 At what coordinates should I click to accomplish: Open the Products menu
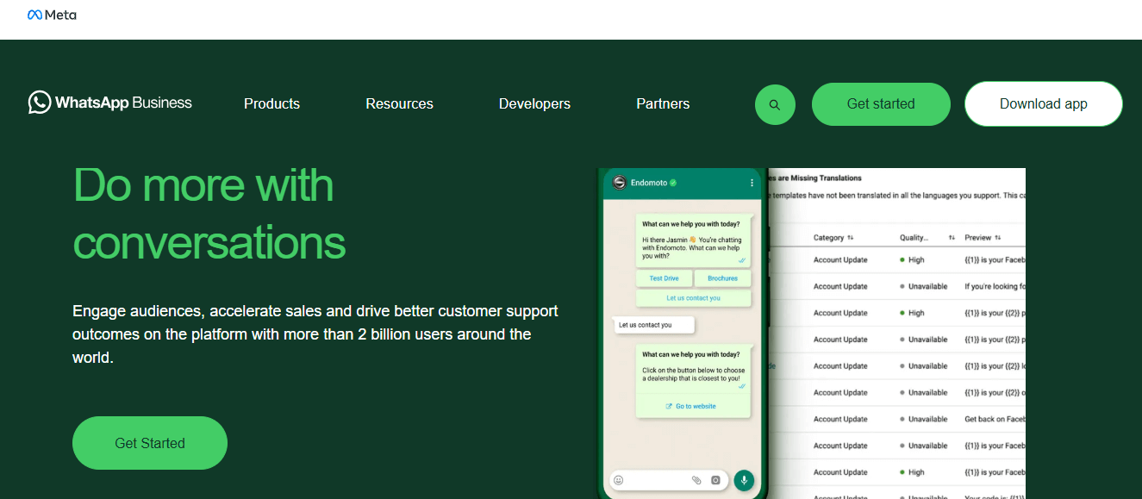[271, 103]
